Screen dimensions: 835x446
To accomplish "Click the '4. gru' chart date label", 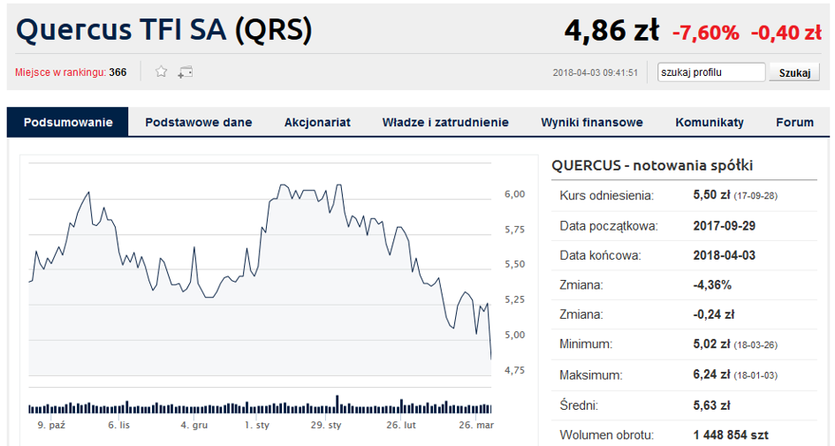I will pyautogui.click(x=194, y=425).
